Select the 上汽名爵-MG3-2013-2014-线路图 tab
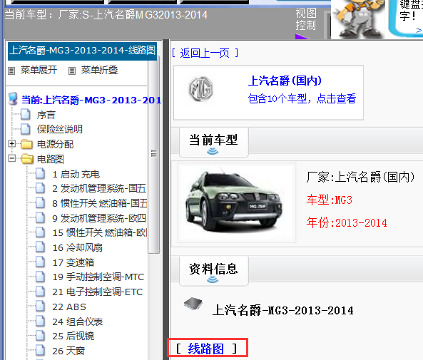 pos(83,51)
